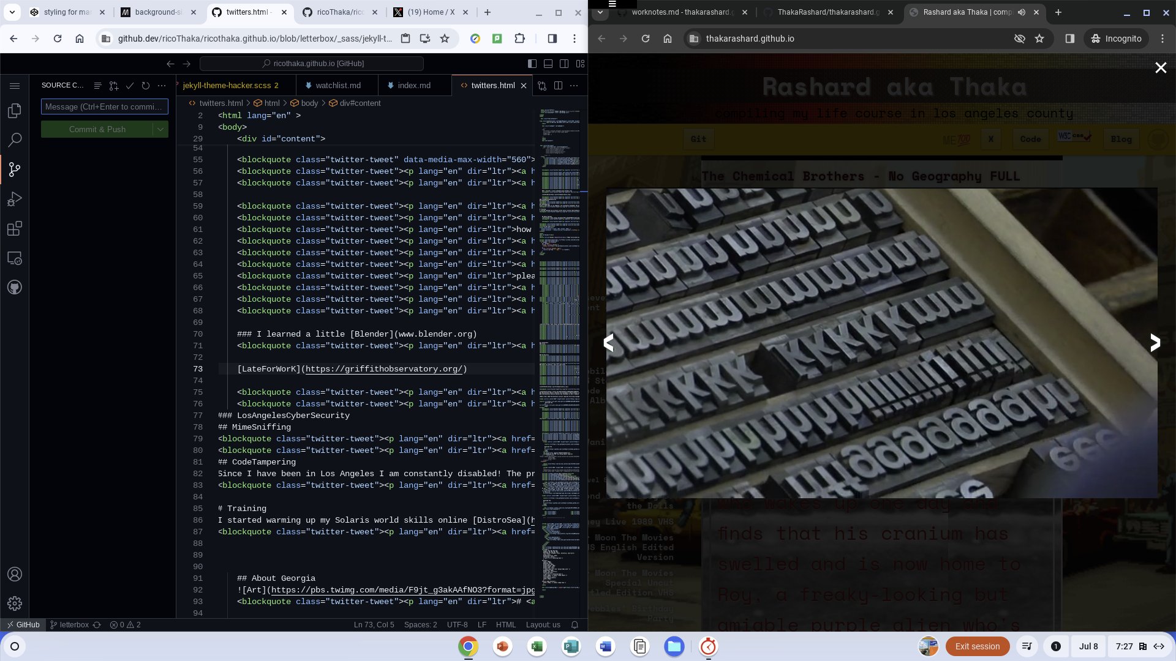Viewport: 1176px width, 661px height.
Task: Click the Refresh source control icon
Action: coord(145,86)
